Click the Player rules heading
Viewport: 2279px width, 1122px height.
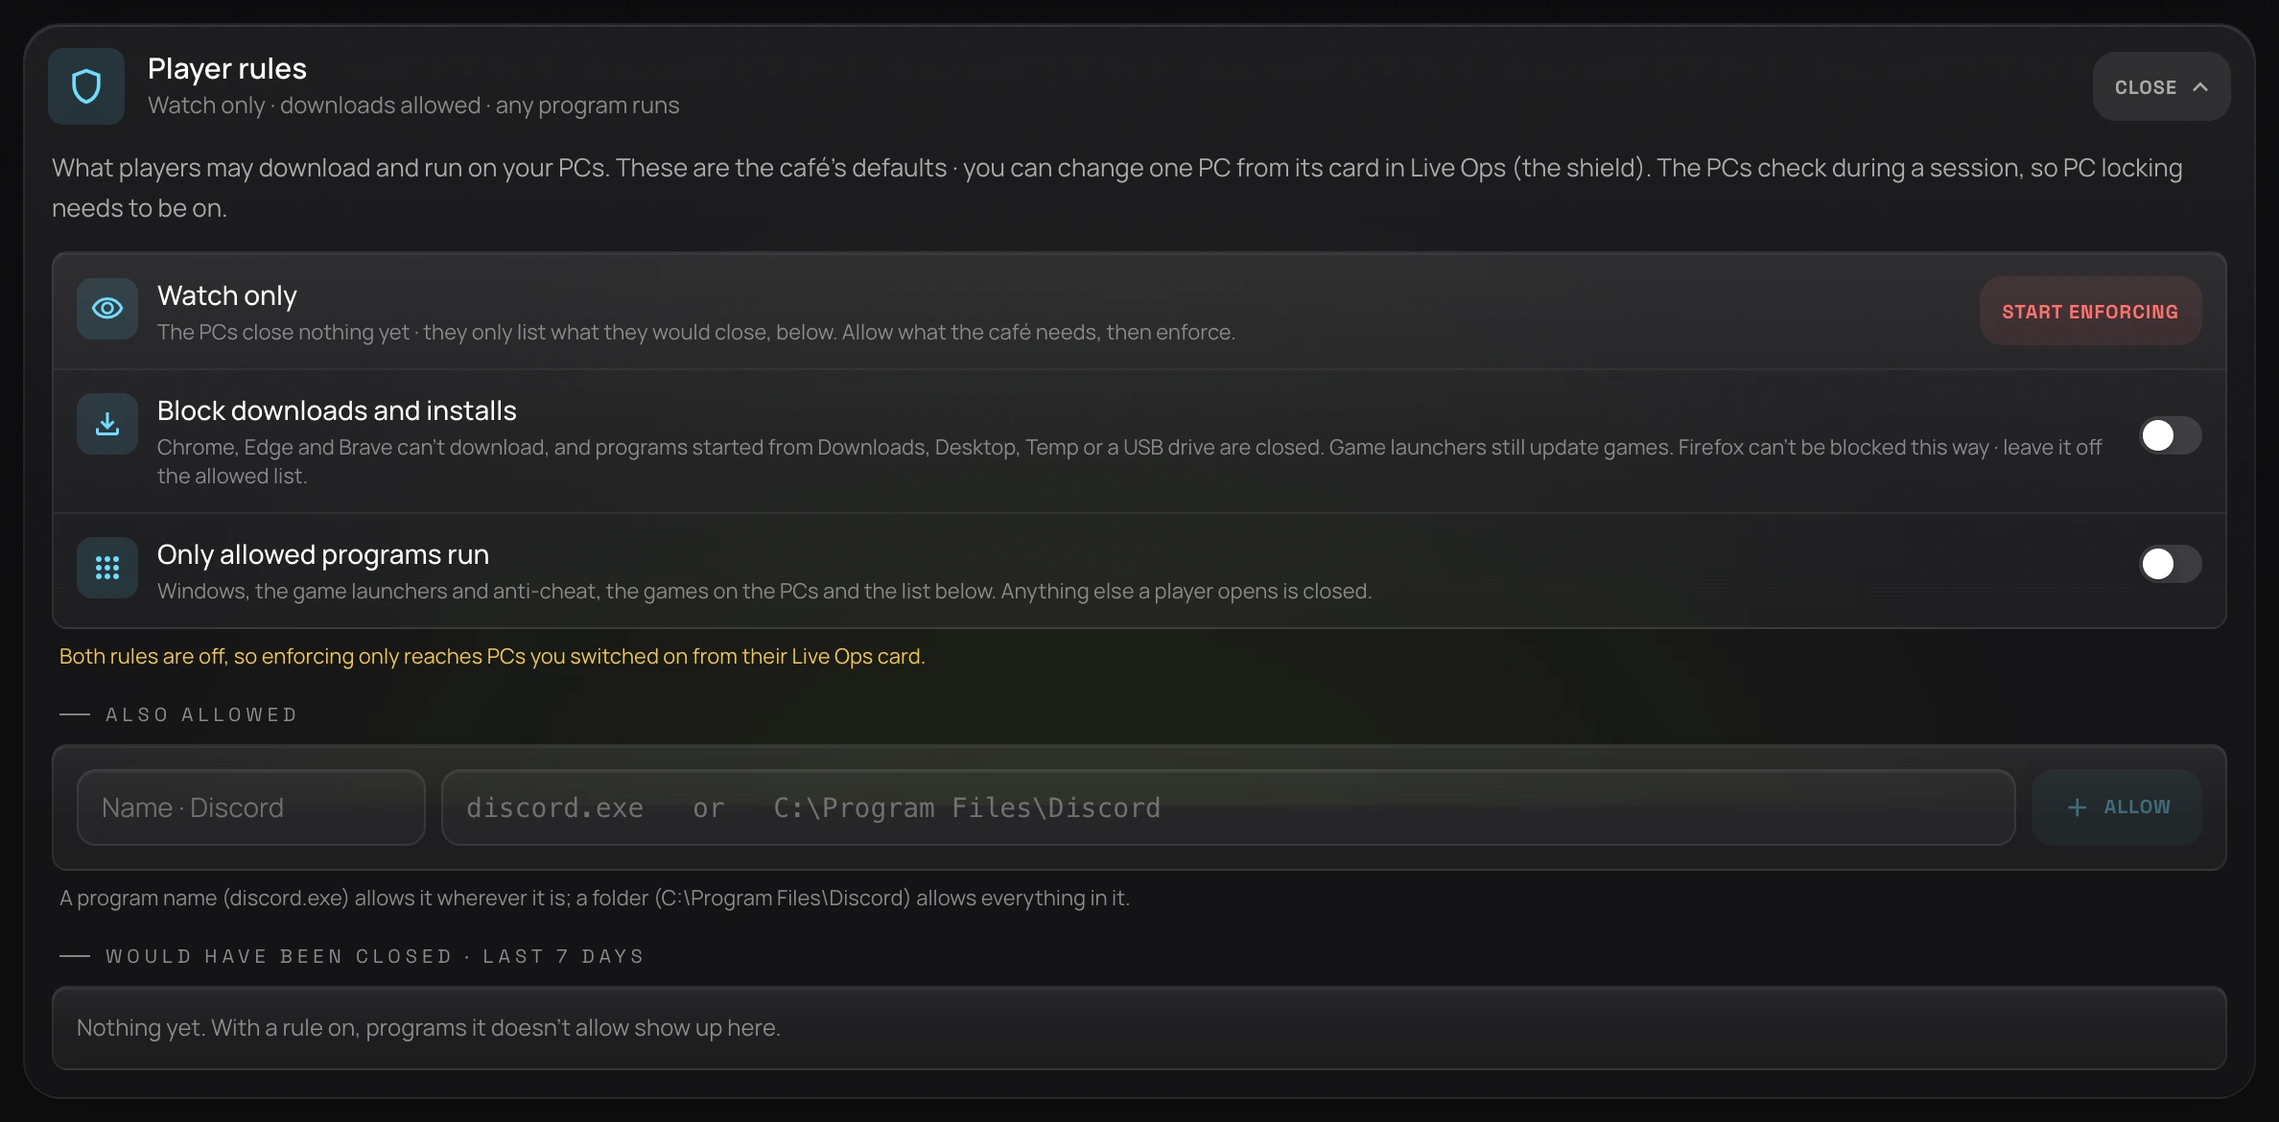[227, 69]
